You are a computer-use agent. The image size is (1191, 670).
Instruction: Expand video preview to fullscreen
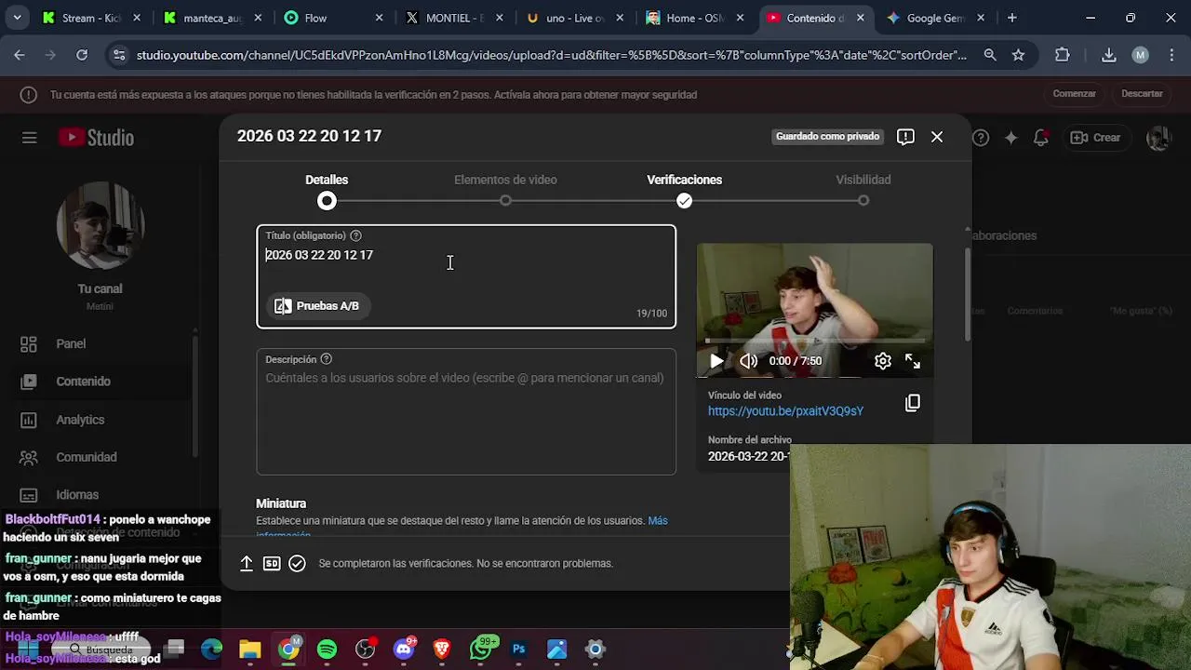click(x=913, y=361)
